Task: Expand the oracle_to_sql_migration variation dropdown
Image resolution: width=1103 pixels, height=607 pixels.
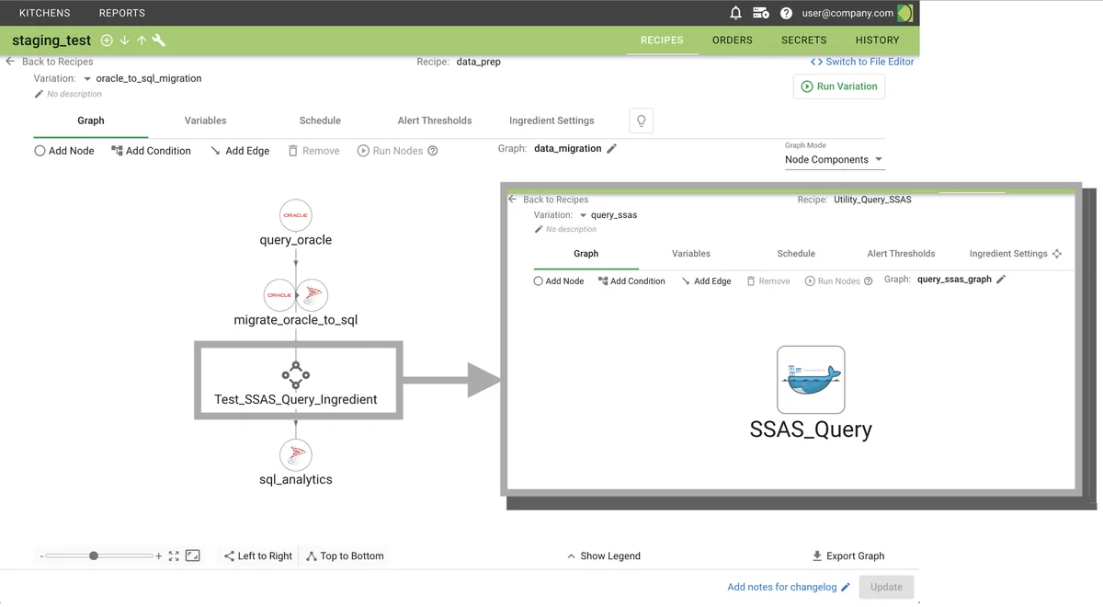Action: (87, 79)
